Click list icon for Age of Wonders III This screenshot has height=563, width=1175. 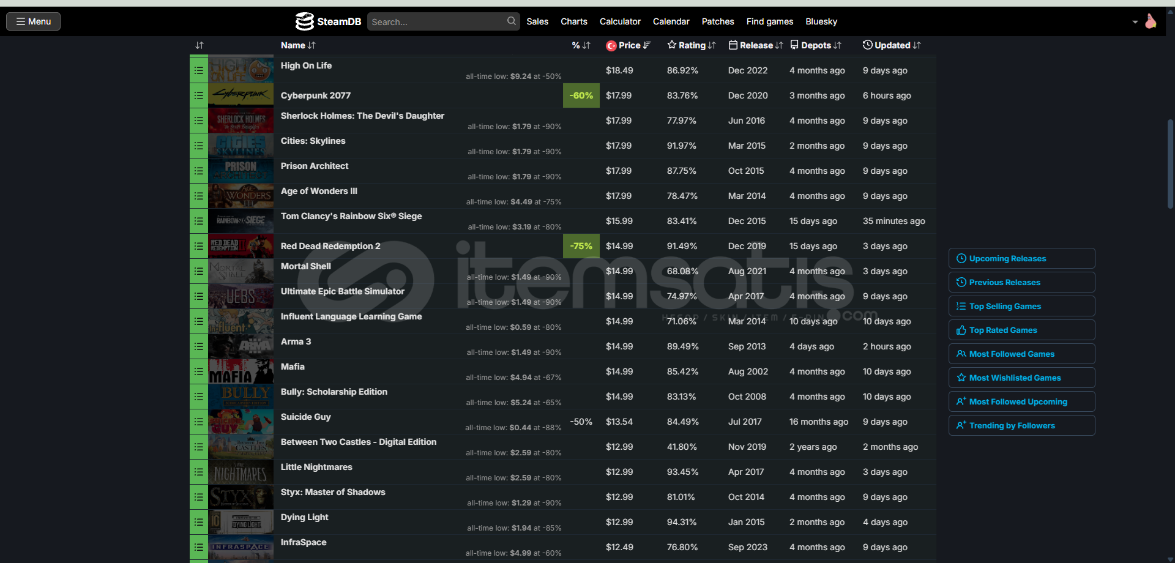pyautogui.click(x=199, y=196)
